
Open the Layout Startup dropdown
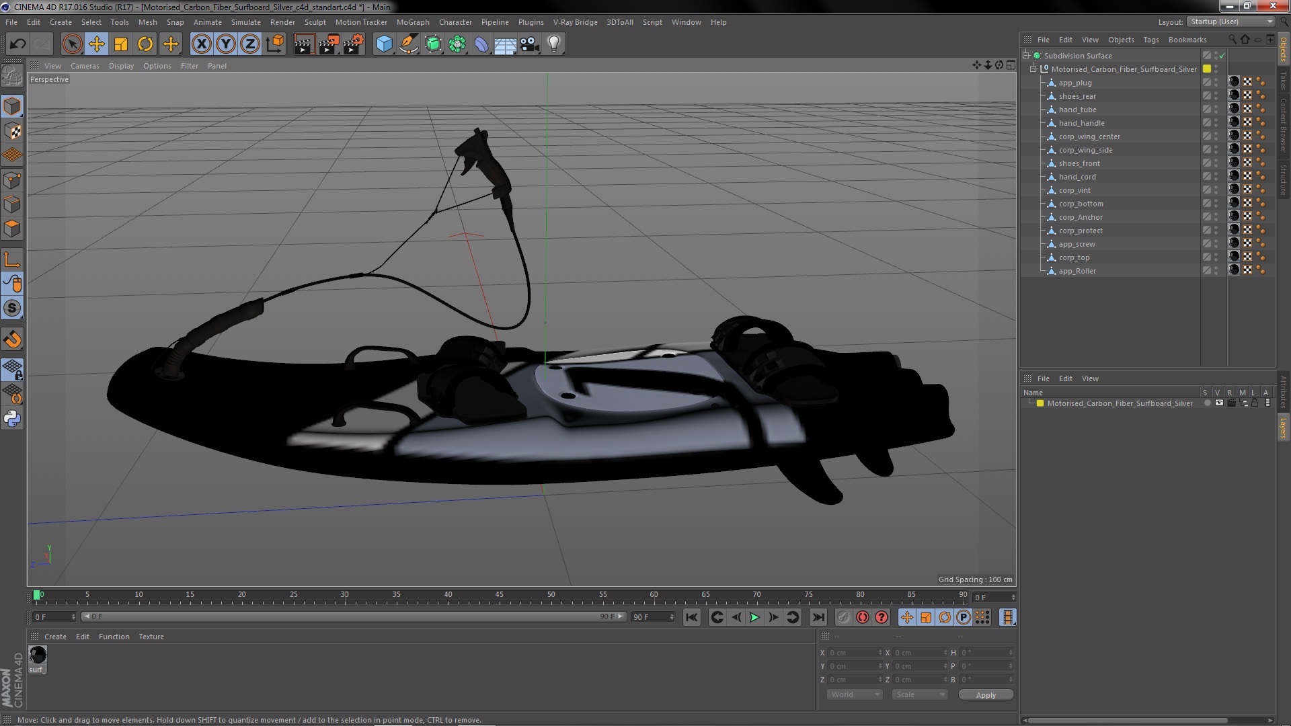[x=1232, y=22]
